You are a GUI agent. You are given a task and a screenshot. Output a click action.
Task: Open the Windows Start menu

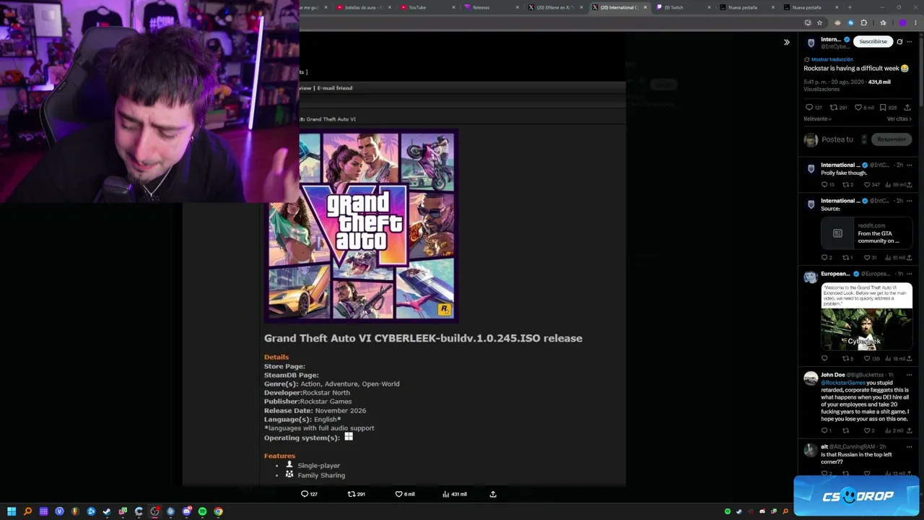point(12,511)
